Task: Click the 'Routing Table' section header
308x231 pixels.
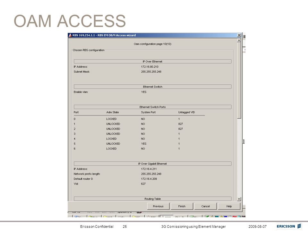Action: click(153, 199)
